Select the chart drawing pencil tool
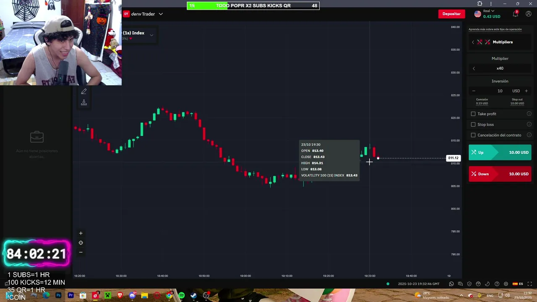Viewport: 537px width, 302px height. pyautogui.click(x=84, y=91)
